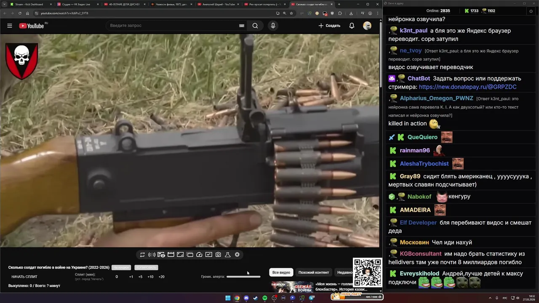
Task: Open the СБЕЖАЛ С ВОЙНЫ recommended video thumbnail
Action: tap(291, 287)
